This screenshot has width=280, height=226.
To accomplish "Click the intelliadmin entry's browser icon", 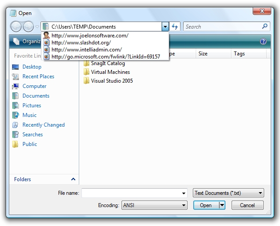I will 46,50.
